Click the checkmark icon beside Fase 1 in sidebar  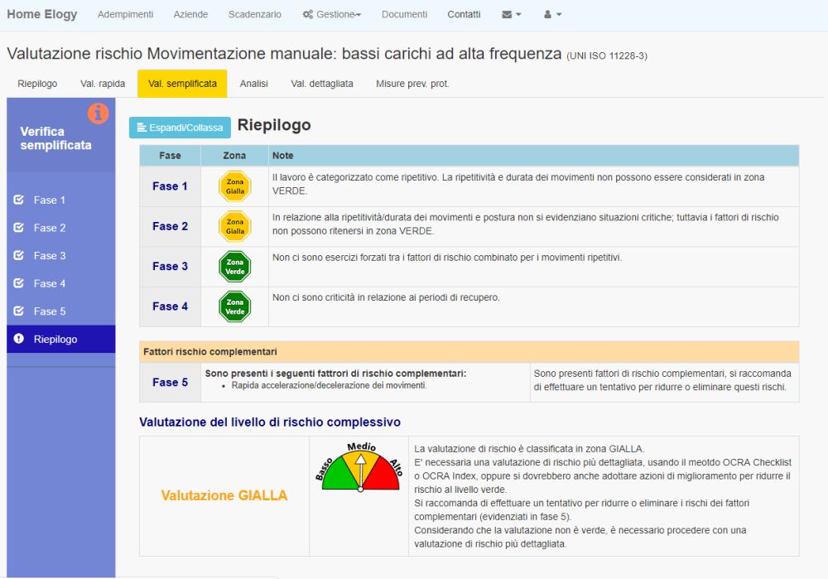click(x=19, y=200)
